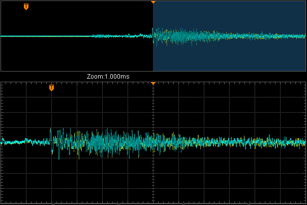
Task: Click the trigger T marker in zoomed view
Action: (x=51, y=88)
